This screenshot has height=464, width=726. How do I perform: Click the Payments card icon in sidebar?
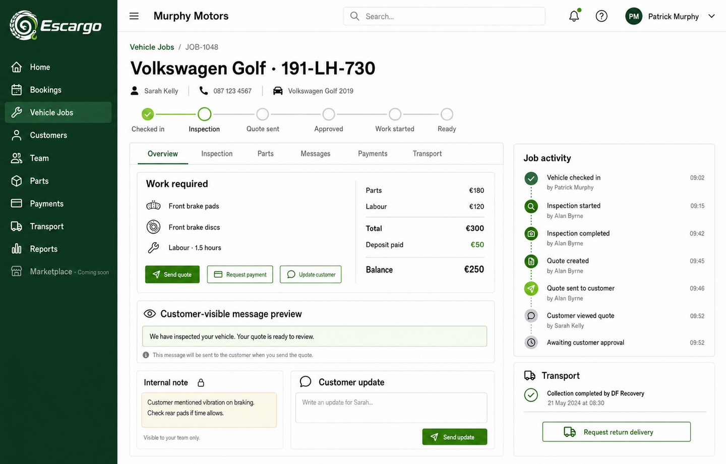[x=17, y=204]
